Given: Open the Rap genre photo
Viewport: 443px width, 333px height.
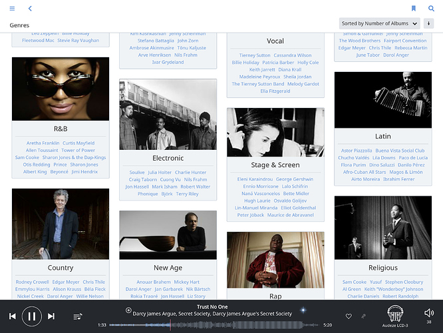Looking at the screenshot, I should point(275,260).
